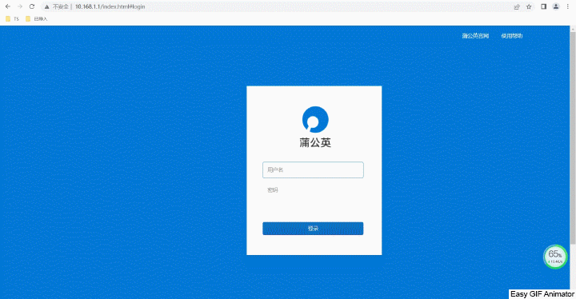Open the TS bookmark folder

12,18
